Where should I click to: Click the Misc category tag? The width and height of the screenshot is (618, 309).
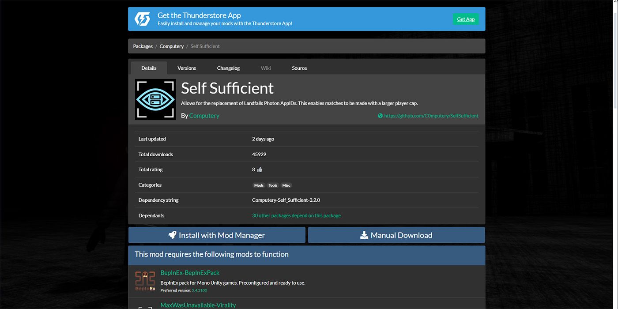click(x=286, y=185)
